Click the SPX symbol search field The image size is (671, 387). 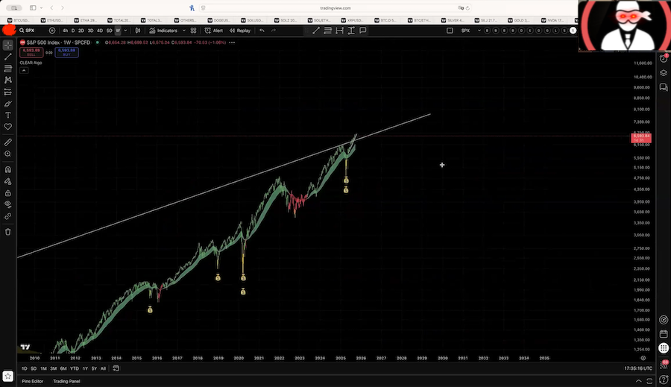coord(31,31)
